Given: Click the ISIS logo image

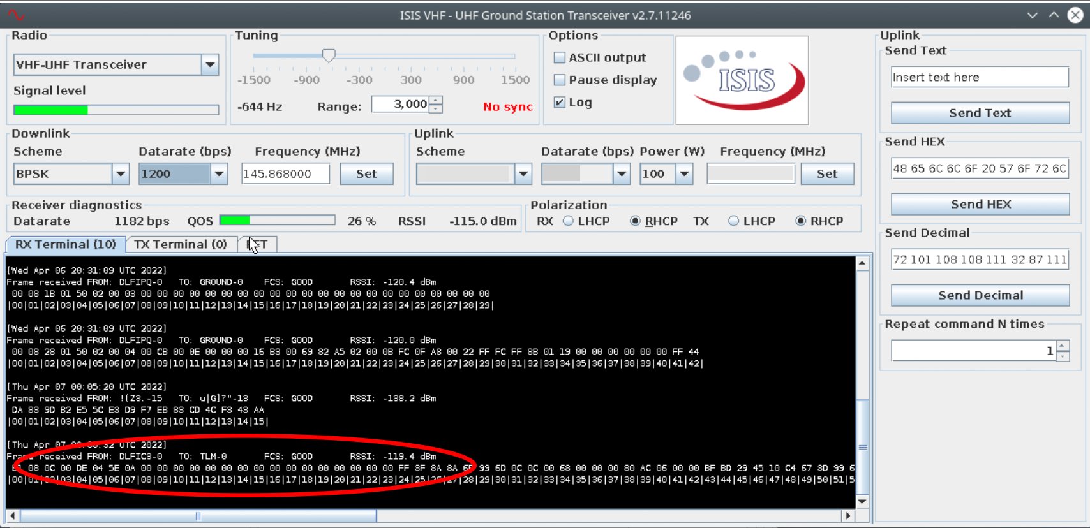Looking at the screenshot, I should point(742,80).
